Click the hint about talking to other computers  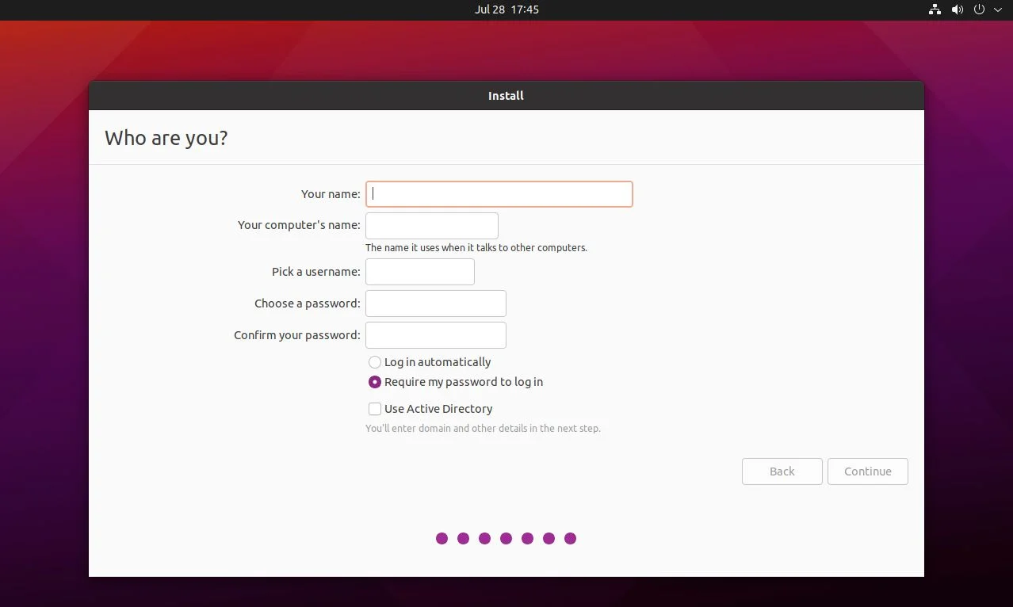[476, 248]
